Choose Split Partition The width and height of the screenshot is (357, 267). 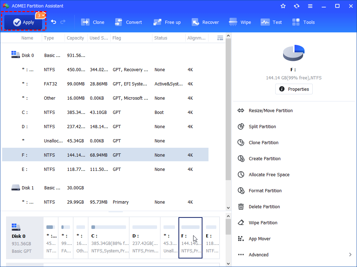[262, 126]
